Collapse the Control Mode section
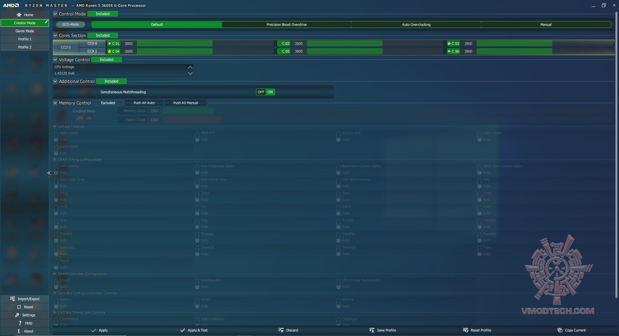The image size is (619, 336). pyautogui.click(x=55, y=14)
